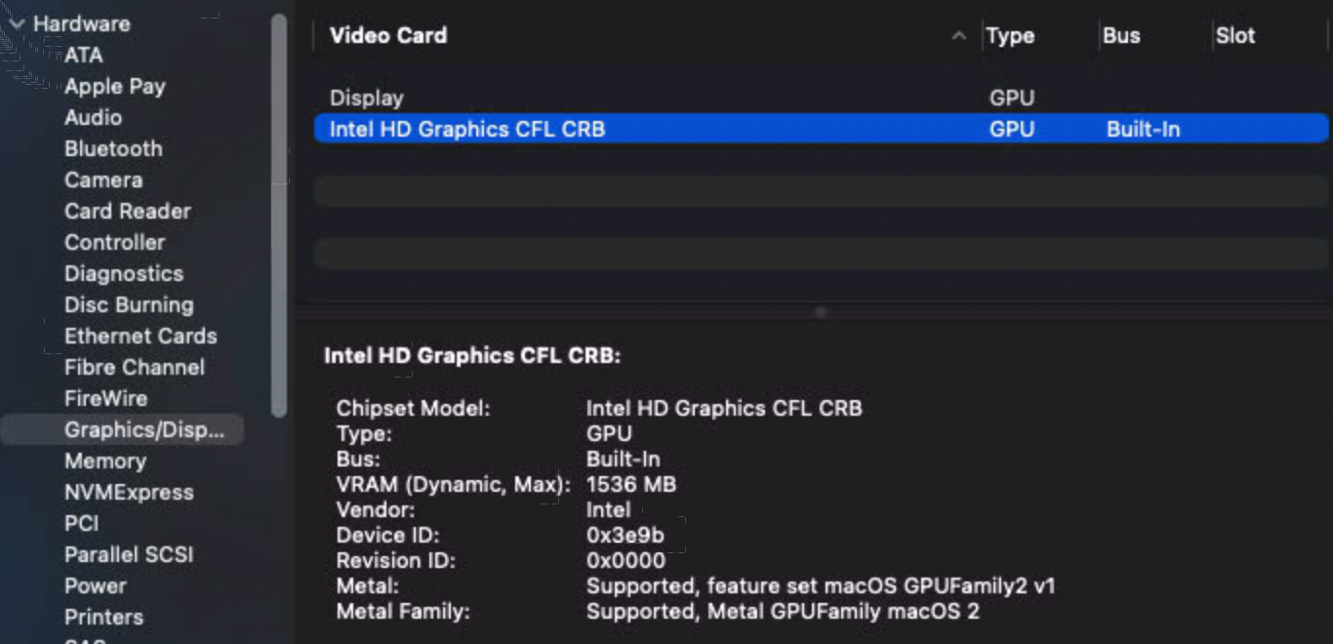Screen dimensions: 1333x644
Task: Click the Device ID value 0x3e9b
Action: [626, 535]
